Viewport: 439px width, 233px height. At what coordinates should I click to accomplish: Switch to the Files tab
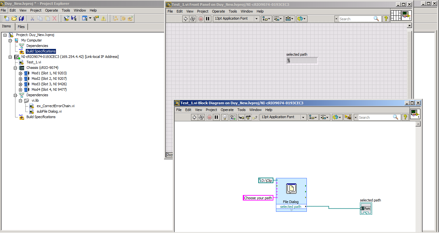point(21,27)
